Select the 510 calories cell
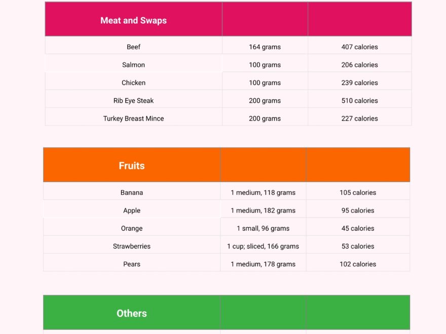This screenshot has width=446, height=334. tap(359, 101)
